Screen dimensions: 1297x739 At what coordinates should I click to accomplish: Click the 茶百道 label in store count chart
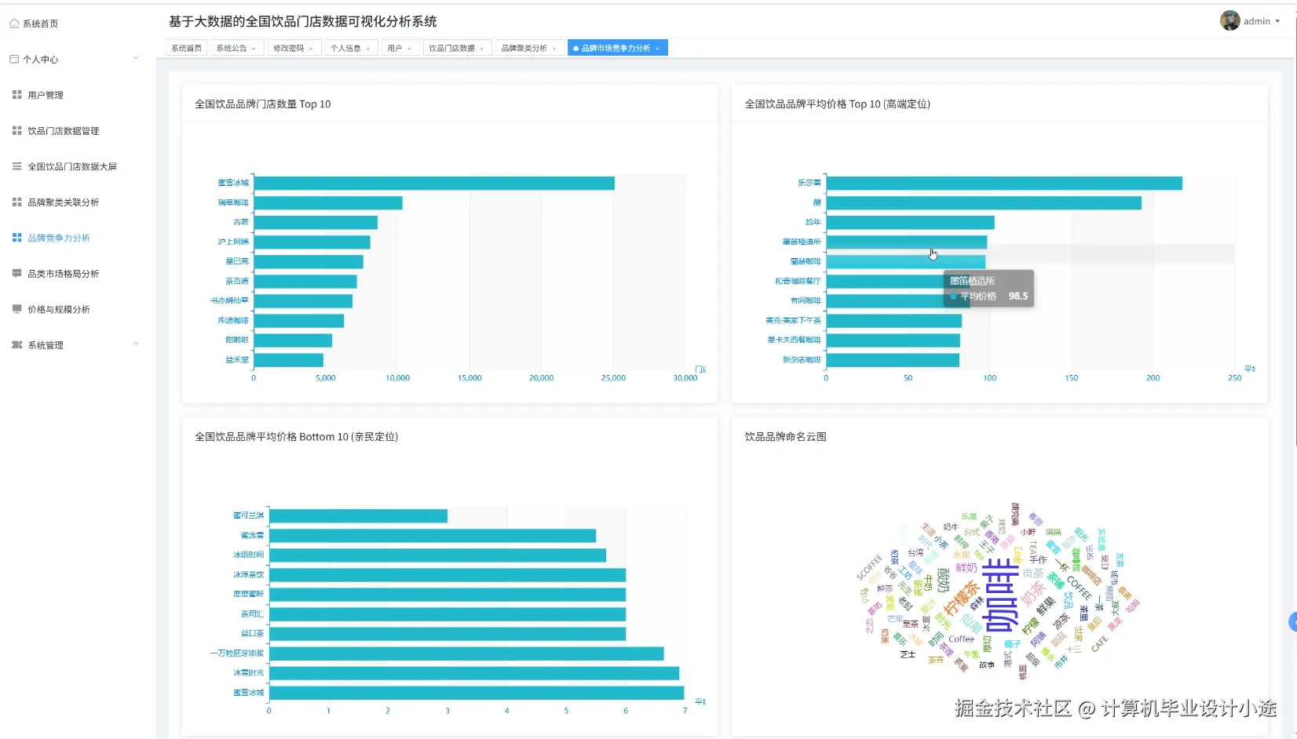(x=237, y=281)
